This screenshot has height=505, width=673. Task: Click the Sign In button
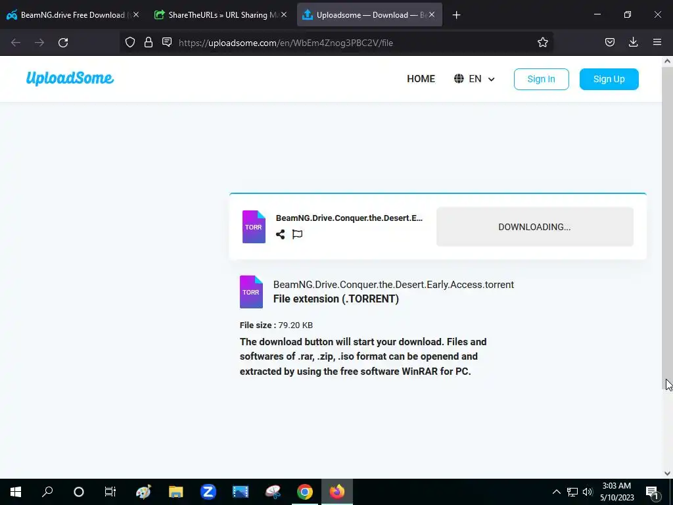pos(542,79)
